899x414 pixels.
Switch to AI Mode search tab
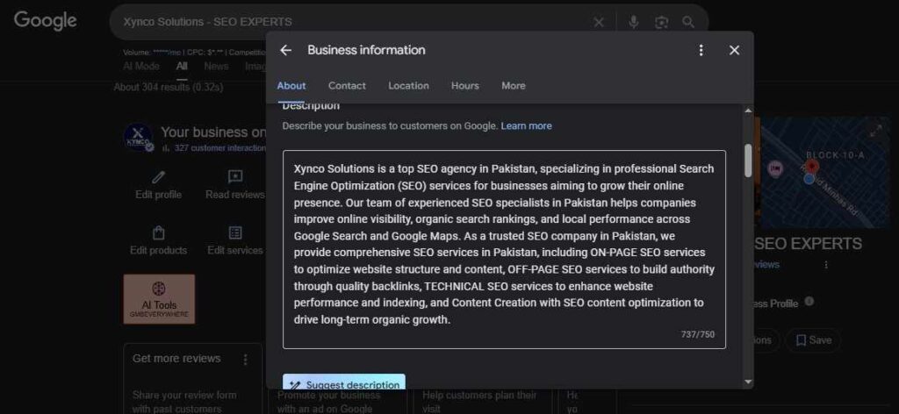141,67
